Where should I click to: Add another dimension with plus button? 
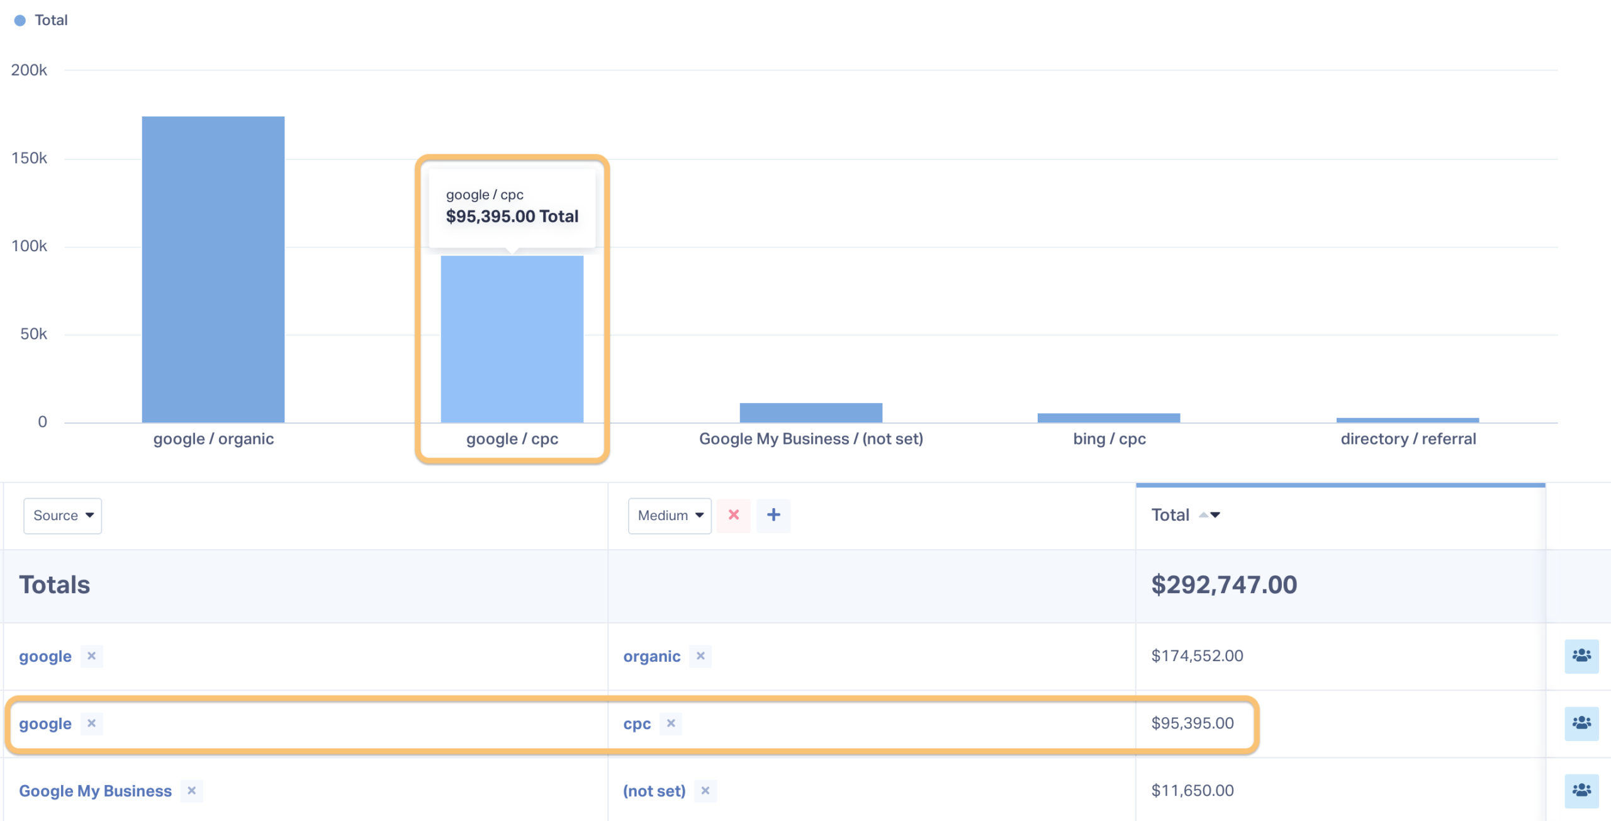[x=773, y=515]
